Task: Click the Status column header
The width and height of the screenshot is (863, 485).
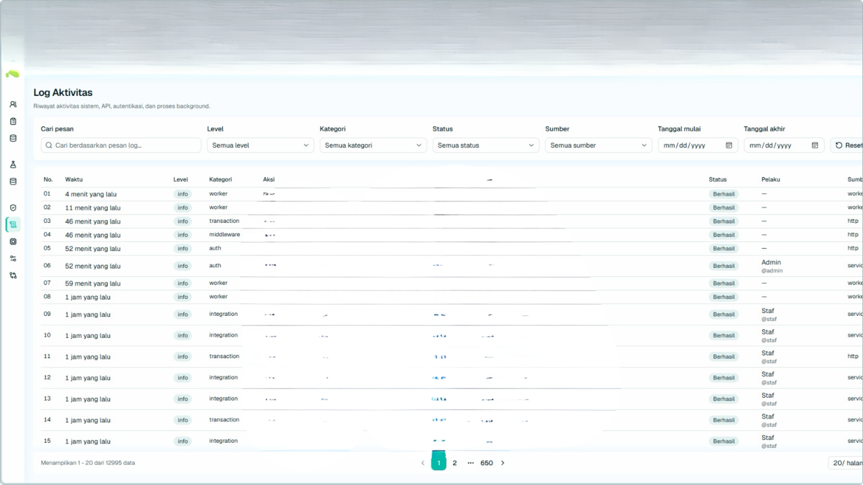Action: tap(717, 179)
